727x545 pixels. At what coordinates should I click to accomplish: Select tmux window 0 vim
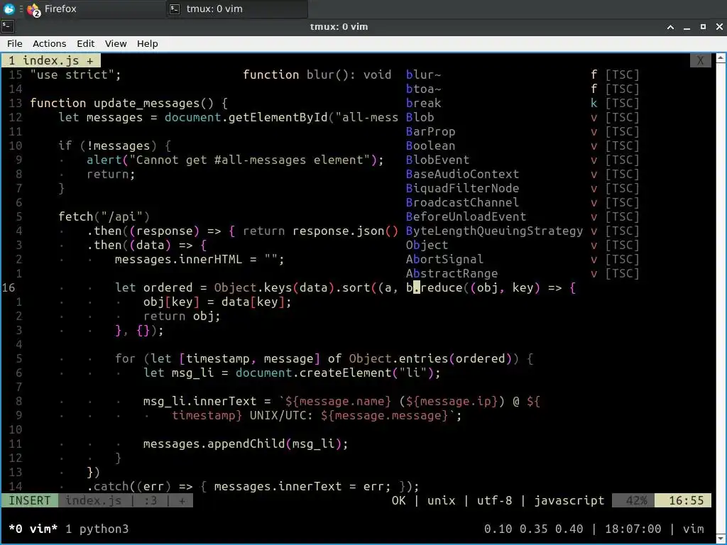click(33, 529)
